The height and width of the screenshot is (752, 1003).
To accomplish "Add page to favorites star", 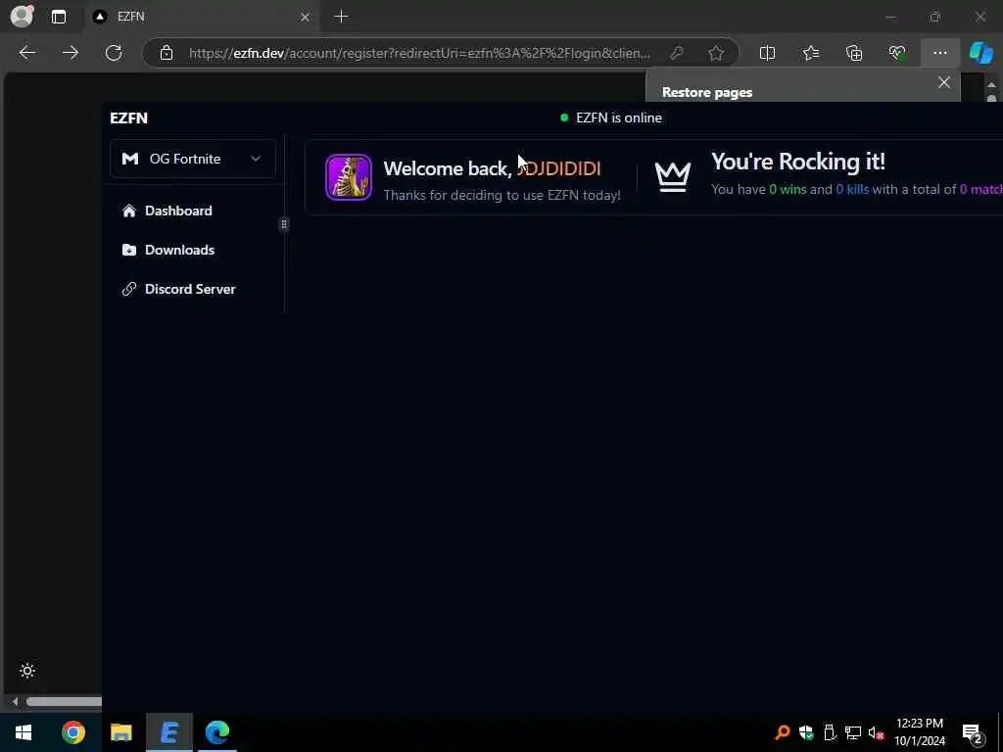I will click(x=716, y=53).
